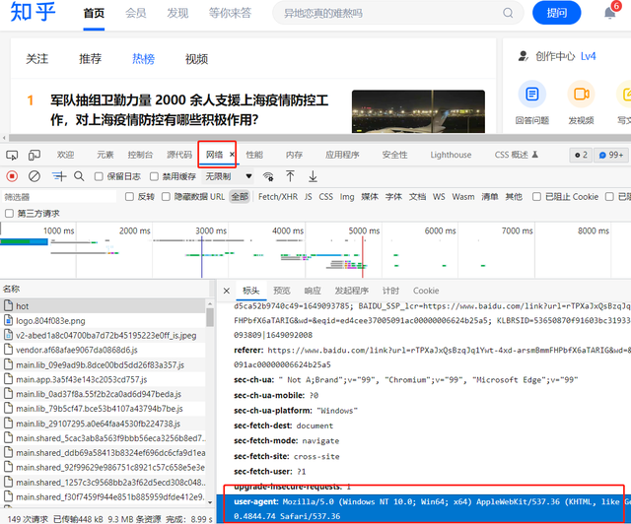Open network conditions wifi gear icon
Viewport: 631px width, 524px height.
268,176
